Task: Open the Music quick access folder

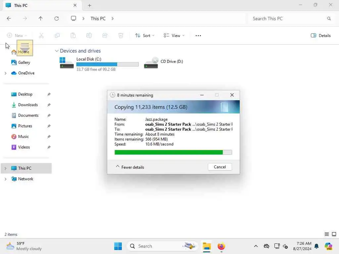Action: pos(24,137)
